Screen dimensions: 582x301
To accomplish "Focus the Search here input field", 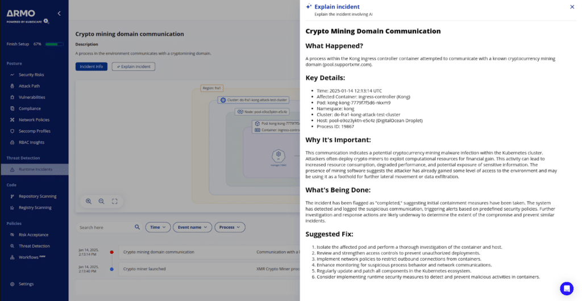I will [x=106, y=227].
